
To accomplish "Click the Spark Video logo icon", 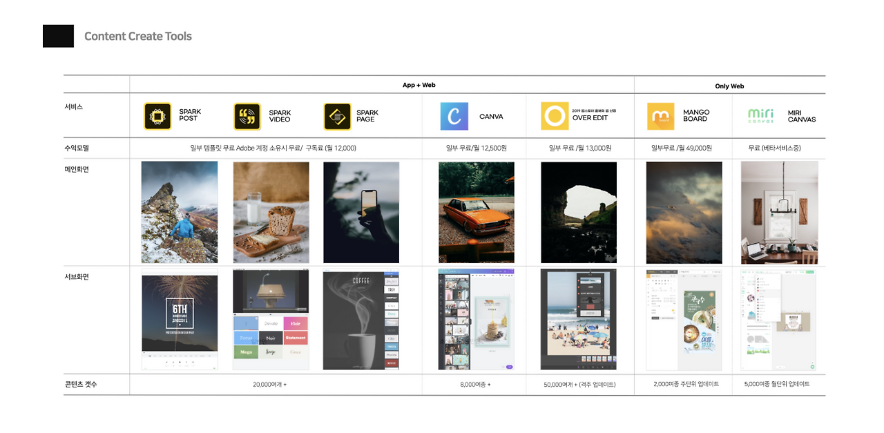I will point(247,116).
